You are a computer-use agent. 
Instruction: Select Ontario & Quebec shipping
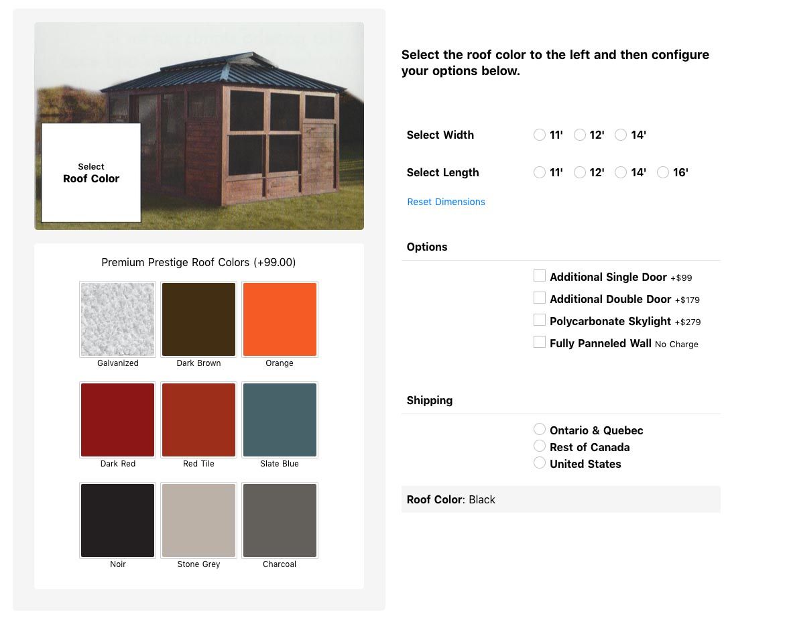[540, 429]
